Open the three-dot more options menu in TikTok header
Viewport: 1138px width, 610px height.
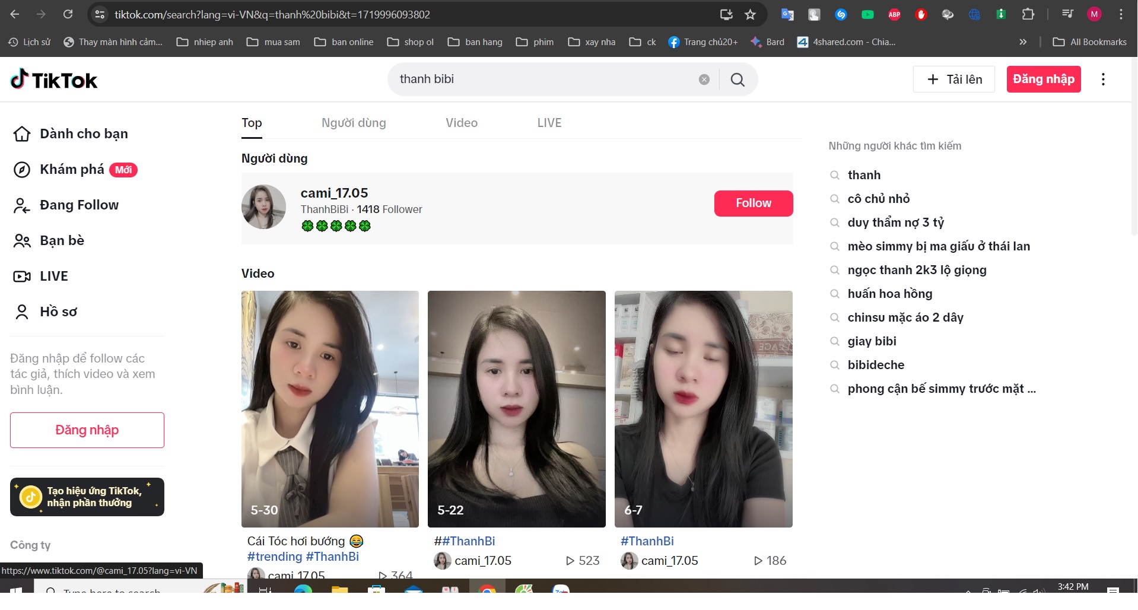[x=1103, y=80]
